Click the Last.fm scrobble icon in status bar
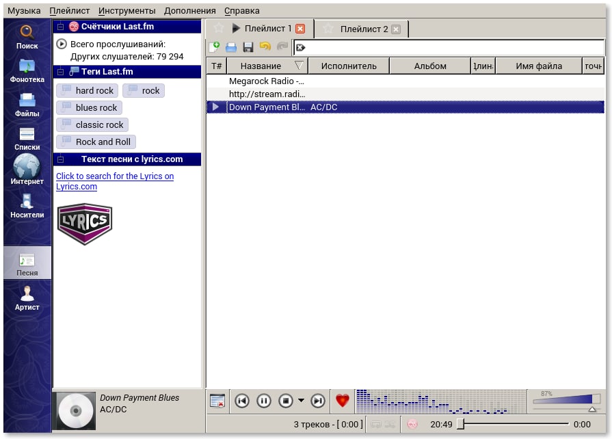The image size is (612, 439). point(412,424)
